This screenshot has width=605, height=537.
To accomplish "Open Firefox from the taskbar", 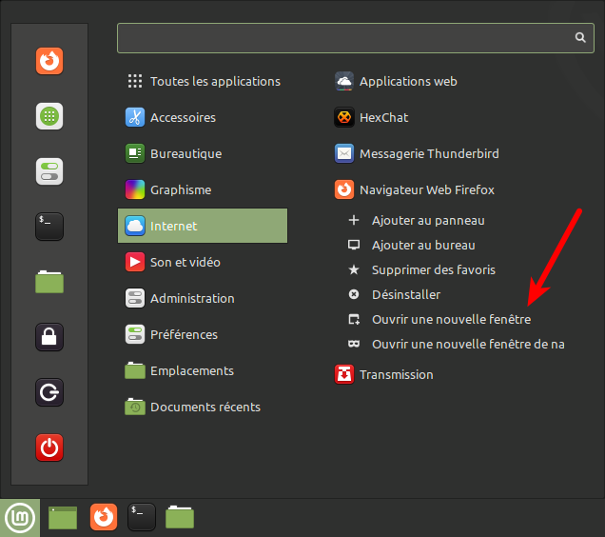I will pyautogui.click(x=104, y=517).
